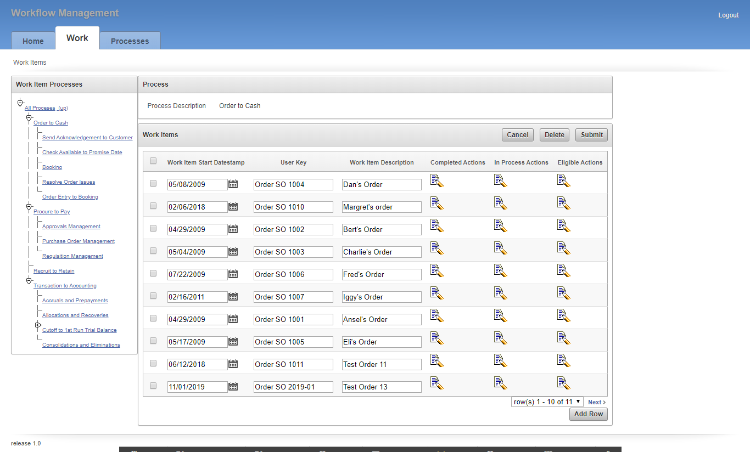Open calendar picker for Test Order 13
This screenshot has width=750, height=452.
coord(233,387)
